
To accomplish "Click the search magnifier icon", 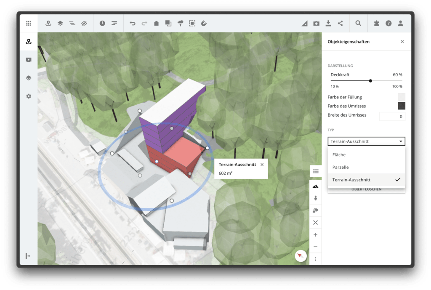I will (x=358, y=24).
